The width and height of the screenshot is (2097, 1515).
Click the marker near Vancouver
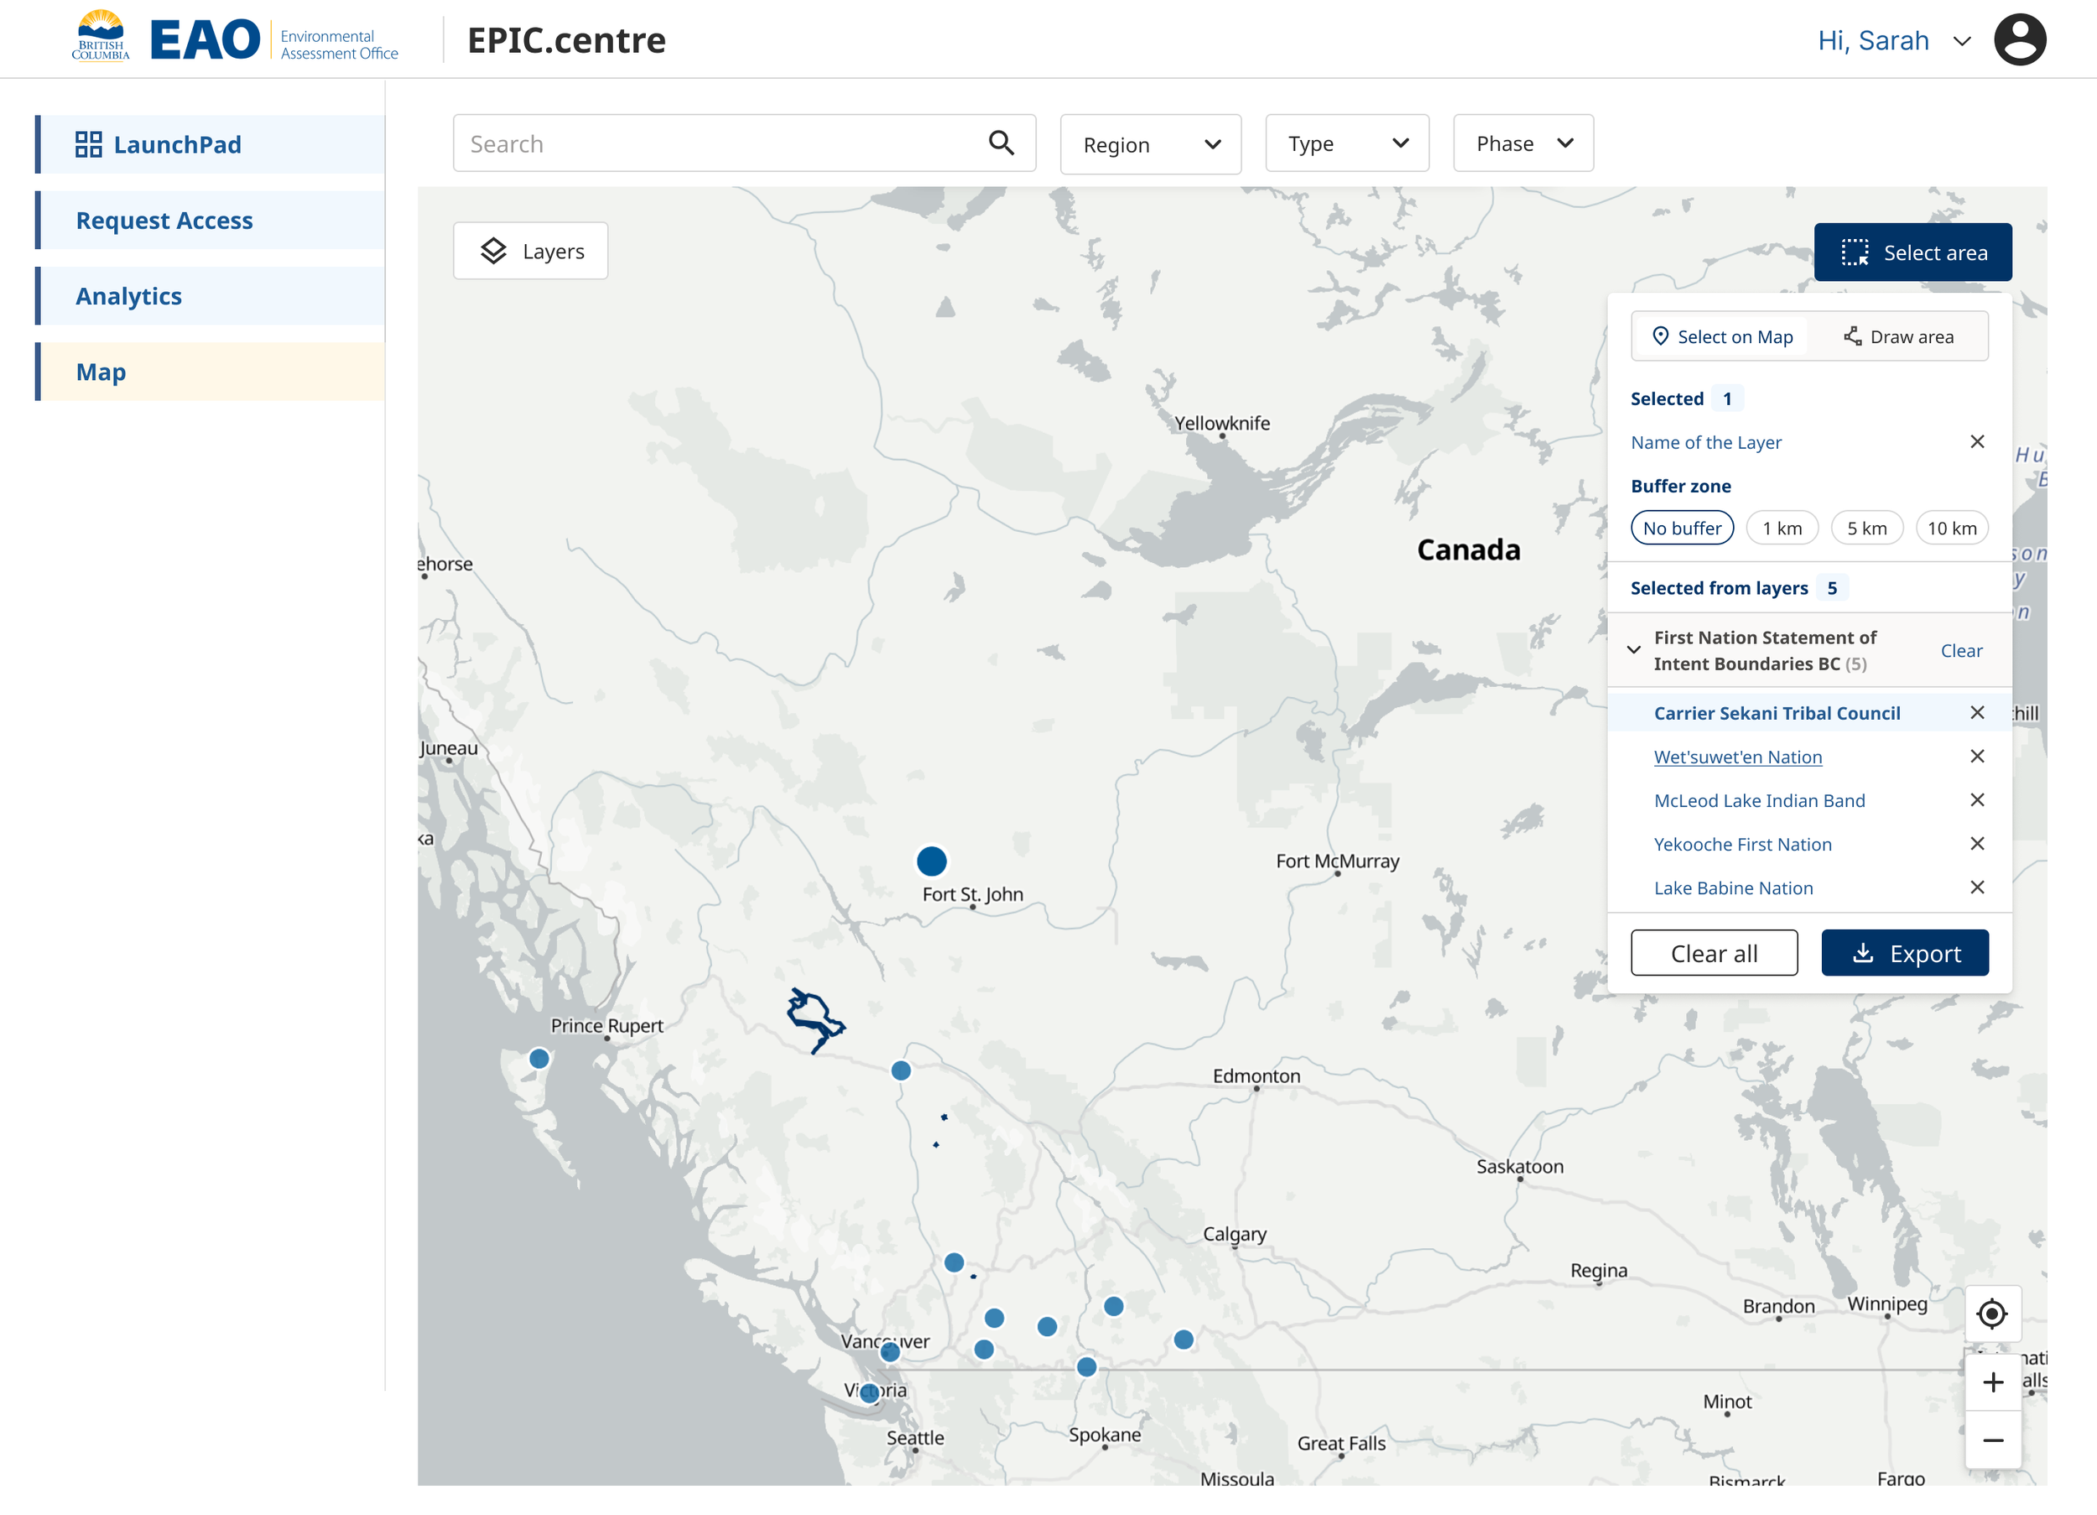(x=889, y=1352)
